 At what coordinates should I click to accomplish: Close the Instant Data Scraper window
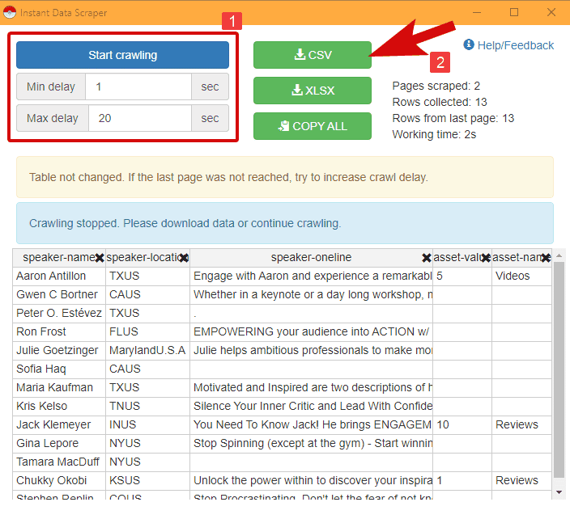[551, 12]
